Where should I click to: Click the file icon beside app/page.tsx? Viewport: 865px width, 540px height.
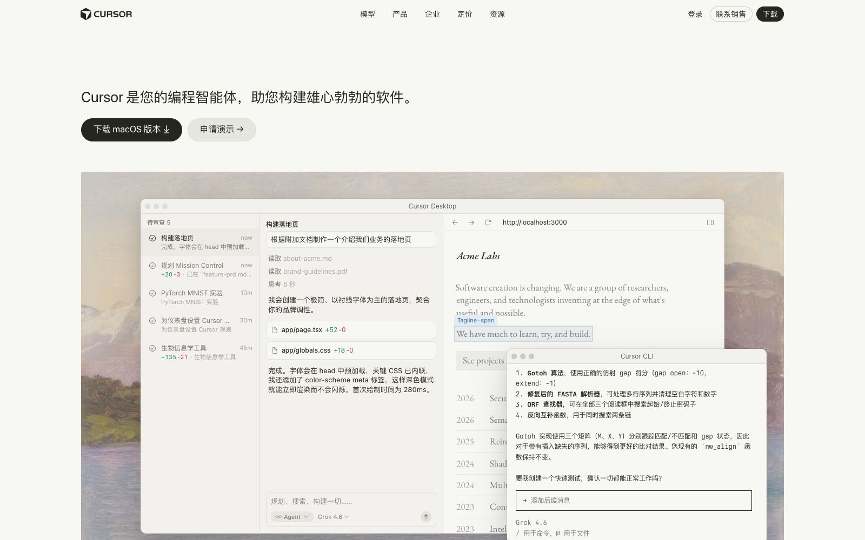275,330
